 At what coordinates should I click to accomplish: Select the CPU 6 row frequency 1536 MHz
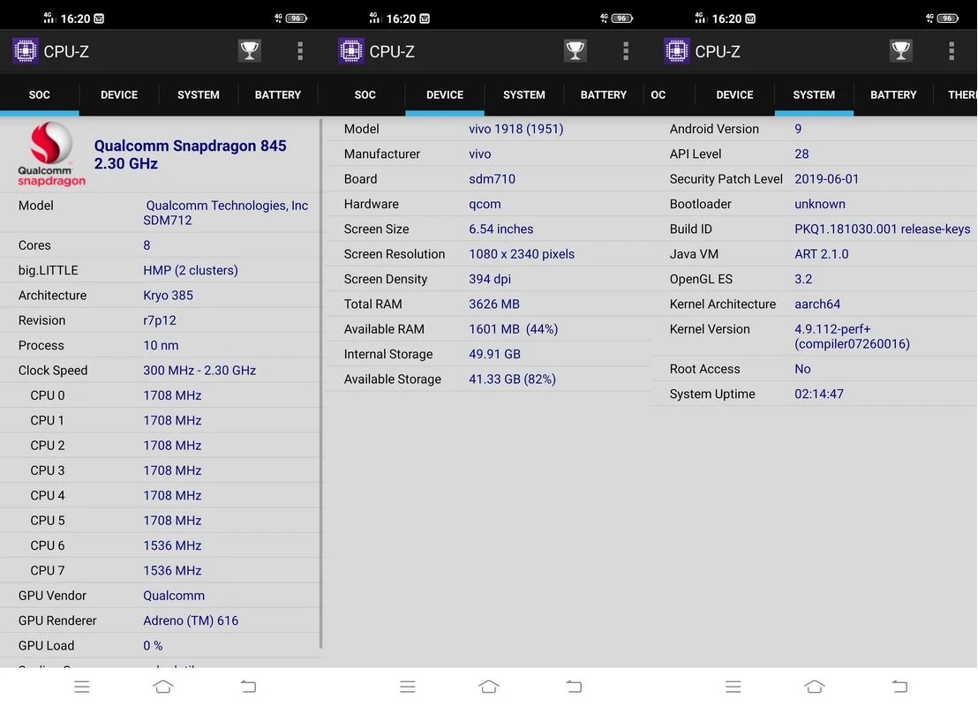click(172, 545)
